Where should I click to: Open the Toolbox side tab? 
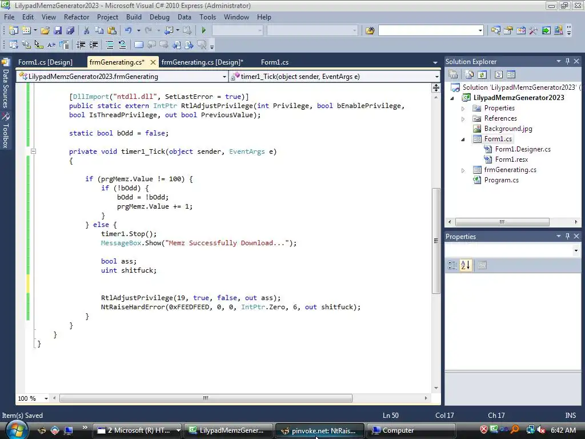tap(5, 130)
